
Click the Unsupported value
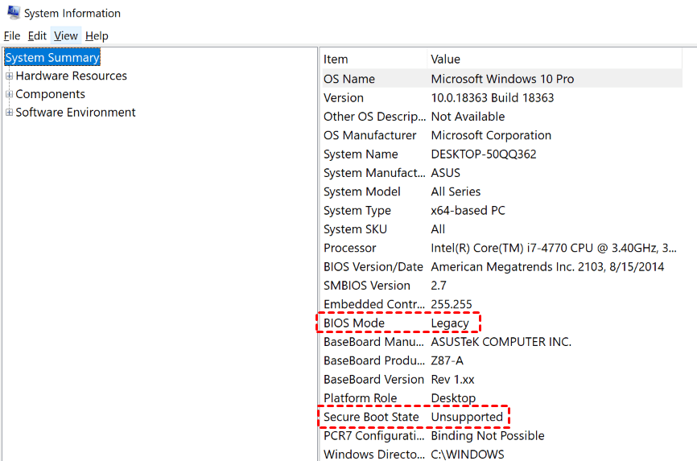pos(467,417)
